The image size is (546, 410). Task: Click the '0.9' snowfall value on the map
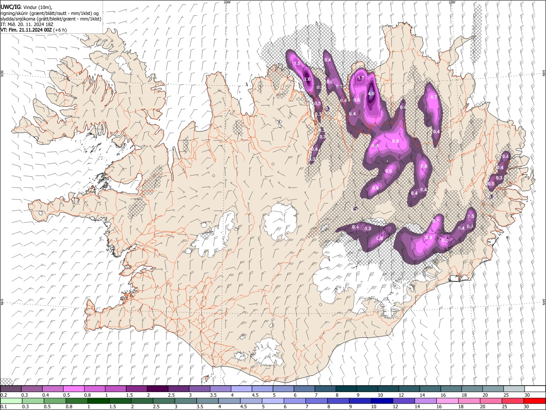[x=429, y=237]
